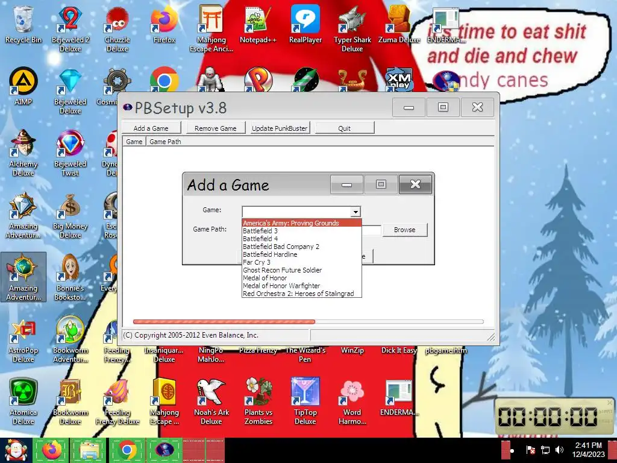
Task: Click the Zuma Deluxe desktop icon
Action: (399, 24)
